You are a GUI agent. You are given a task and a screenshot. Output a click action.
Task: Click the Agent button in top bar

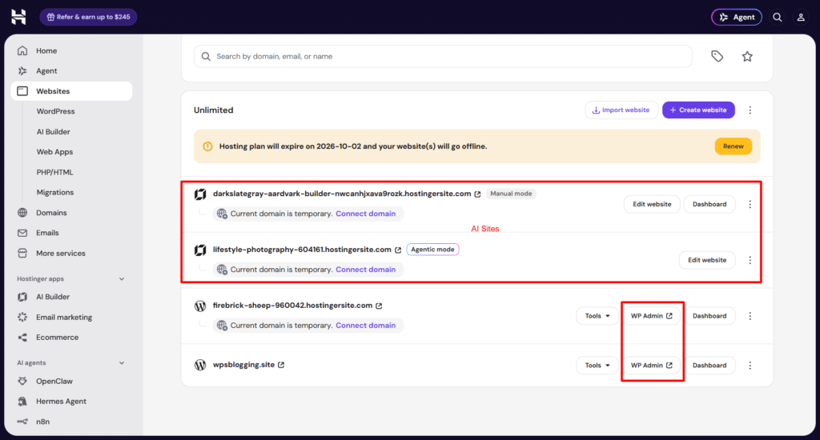coord(737,18)
